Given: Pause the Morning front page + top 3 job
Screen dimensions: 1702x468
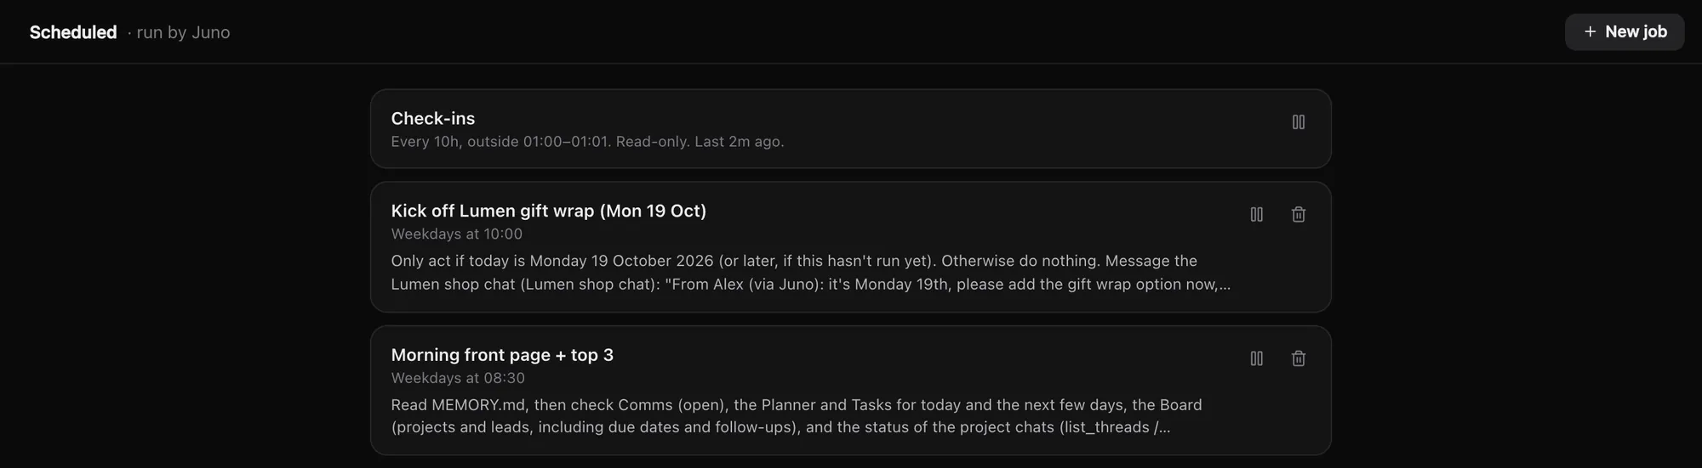Looking at the screenshot, I should coord(1256,358).
